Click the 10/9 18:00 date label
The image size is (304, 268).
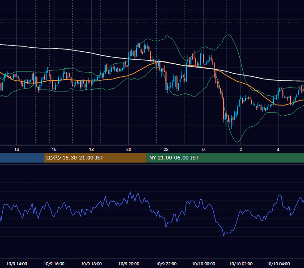tap(91, 264)
